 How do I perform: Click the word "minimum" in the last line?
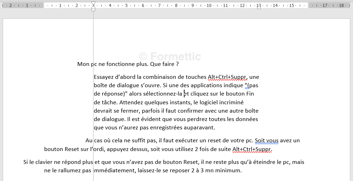(228, 171)
